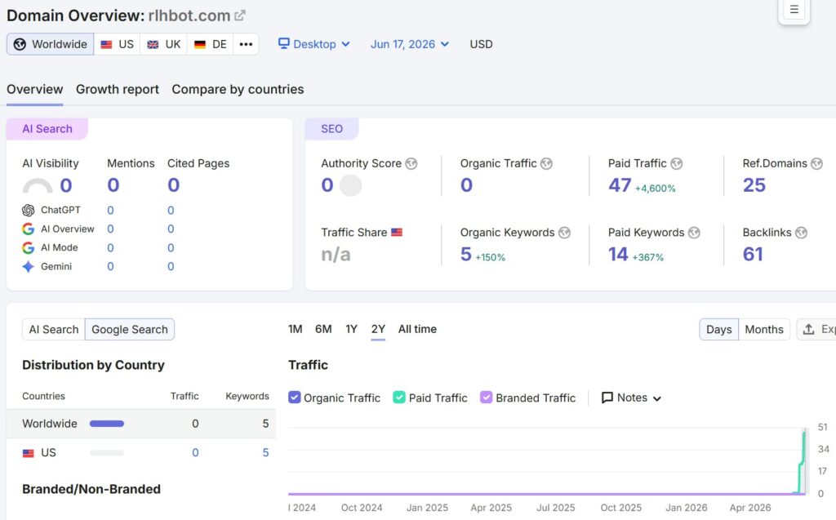Open the Backlinks value 61

753,255
